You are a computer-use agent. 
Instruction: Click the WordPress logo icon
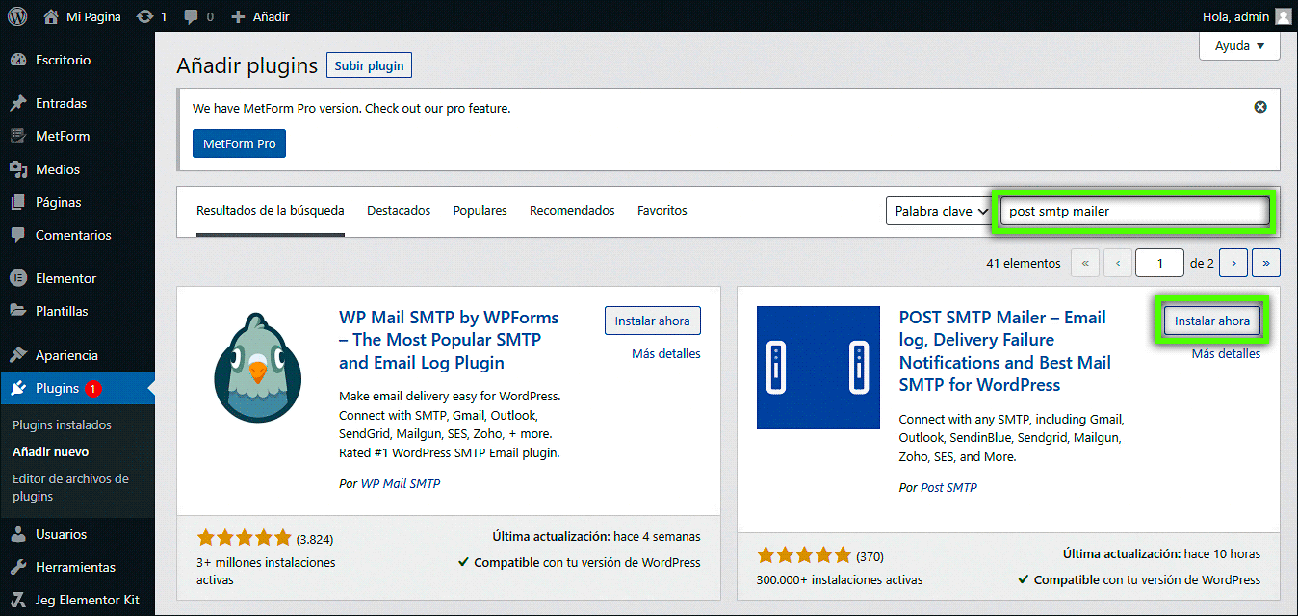[17, 16]
